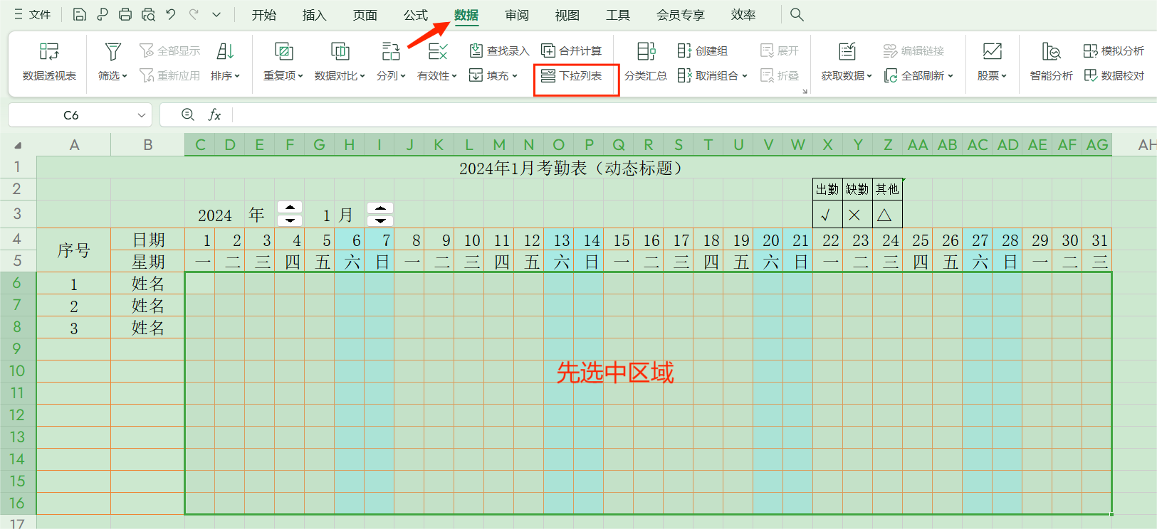Click 数据校对 data proofreading
The image size is (1157, 529).
pos(1114,75)
